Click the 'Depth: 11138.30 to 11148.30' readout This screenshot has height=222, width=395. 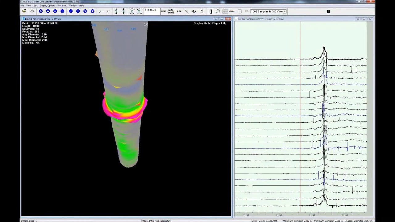click(x=40, y=23)
